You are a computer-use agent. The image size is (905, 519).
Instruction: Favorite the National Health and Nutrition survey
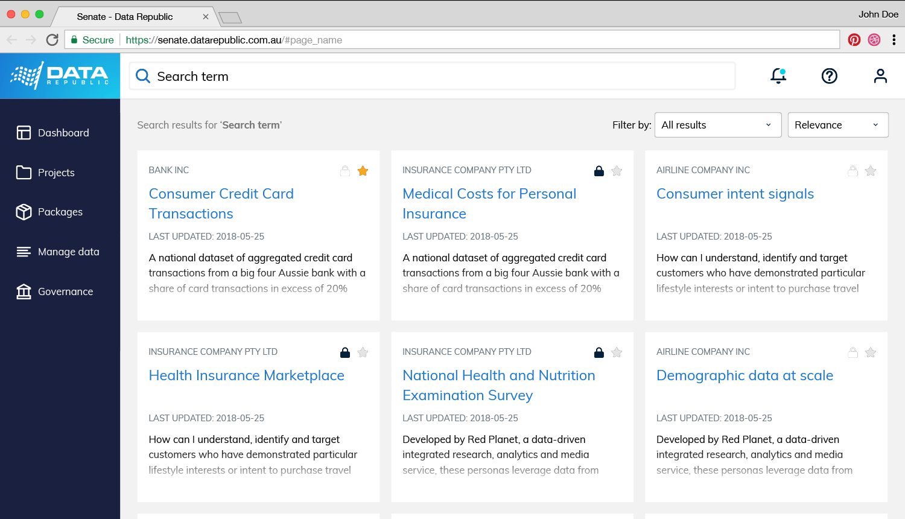pos(617,352)
